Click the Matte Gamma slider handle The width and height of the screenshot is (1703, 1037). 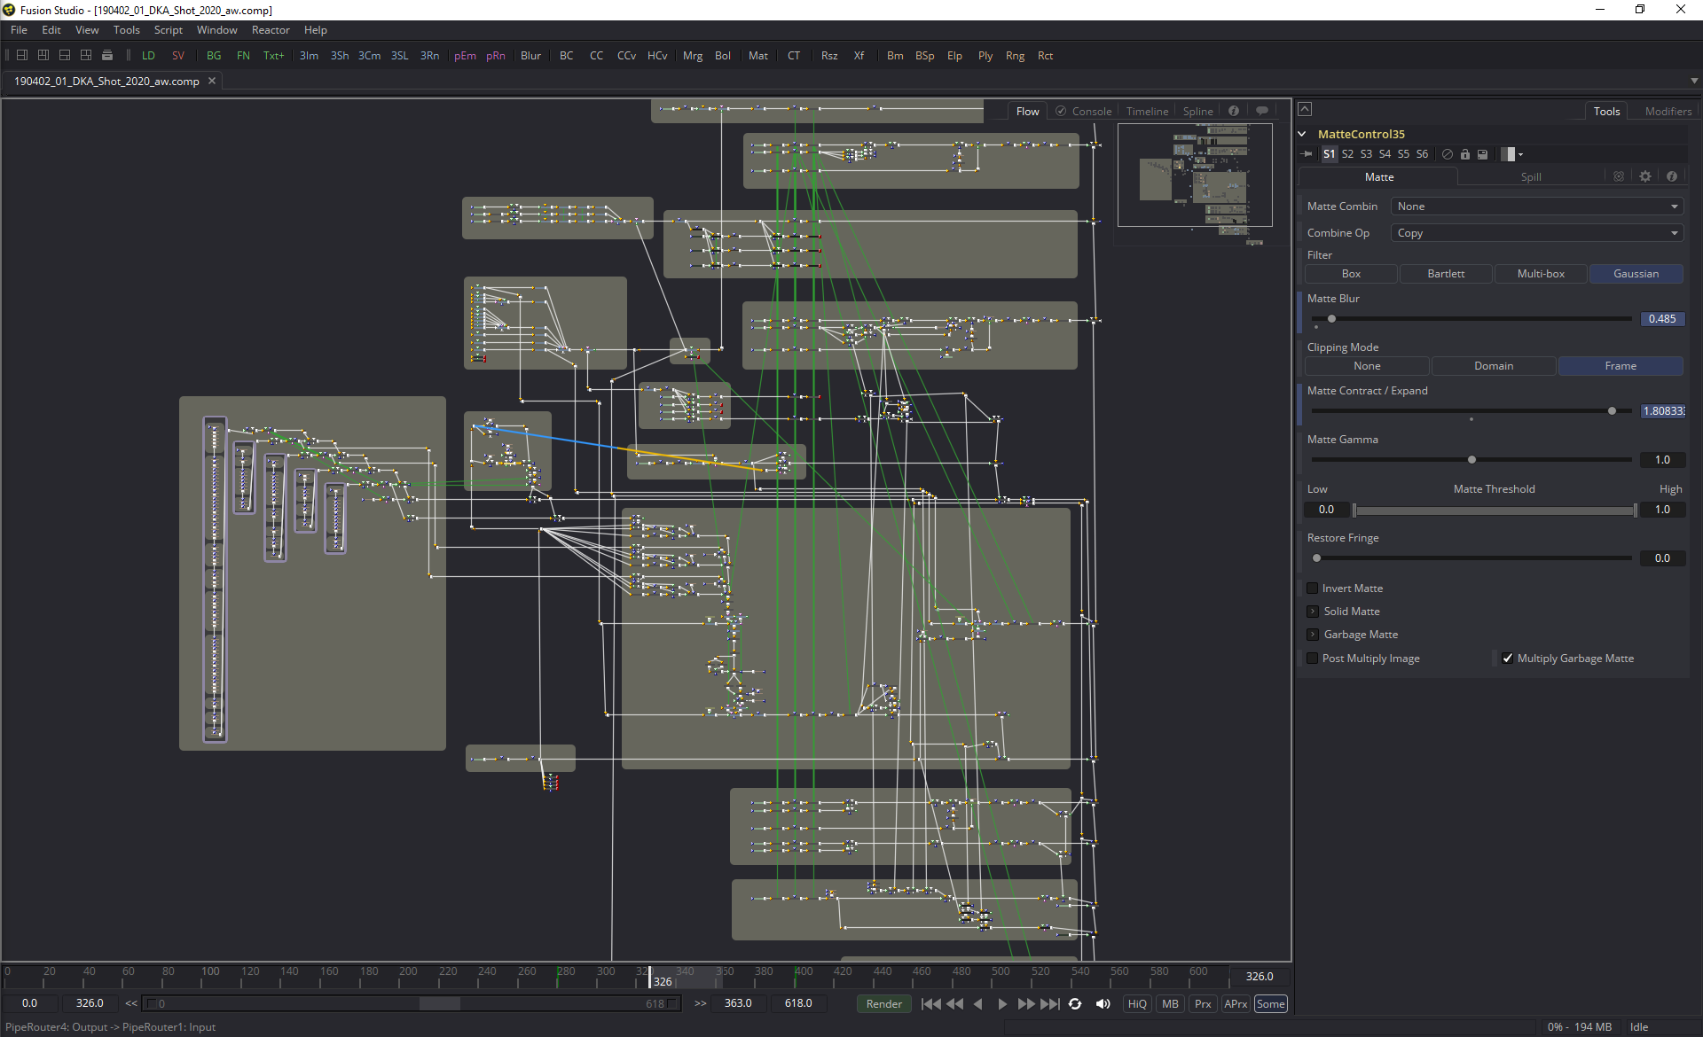pyautogui.click(x=1471, y=460)
